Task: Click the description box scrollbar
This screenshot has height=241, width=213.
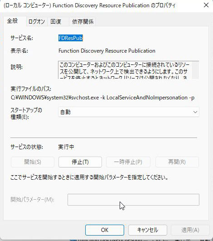Action: pyautogui.click(x=195, y=70)
